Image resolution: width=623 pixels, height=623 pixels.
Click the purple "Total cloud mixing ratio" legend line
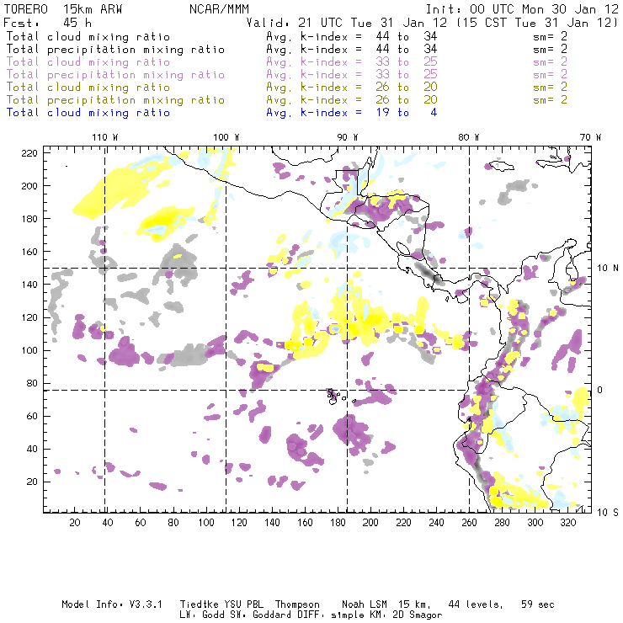coord(88,62)
